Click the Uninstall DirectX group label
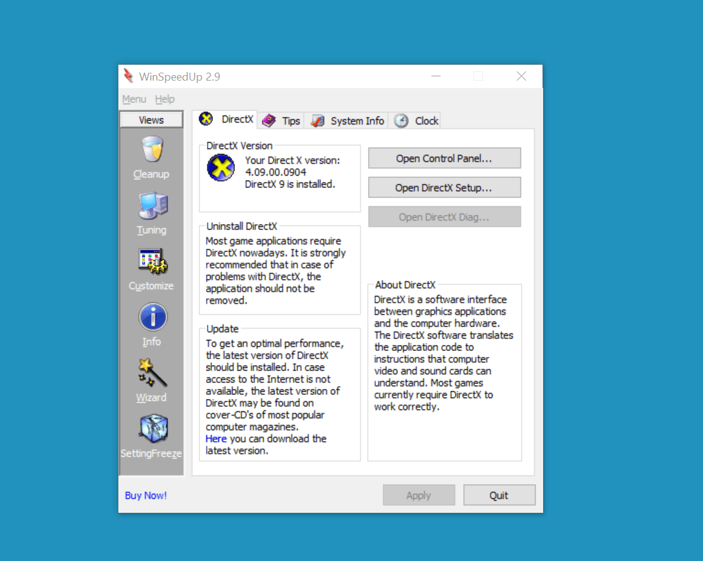 [242, 226]
